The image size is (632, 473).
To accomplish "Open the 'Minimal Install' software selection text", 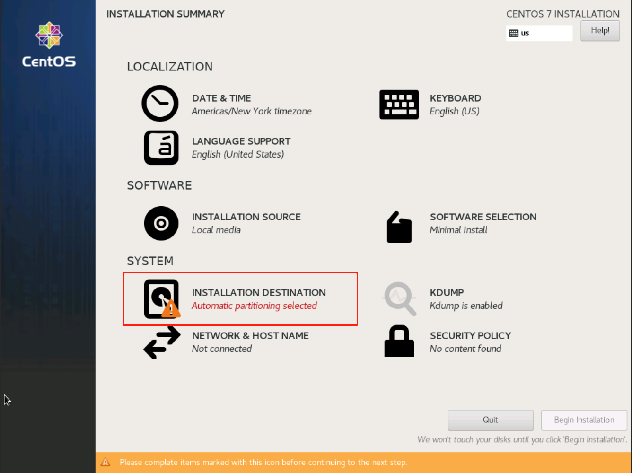I will [x=458, y=230].
